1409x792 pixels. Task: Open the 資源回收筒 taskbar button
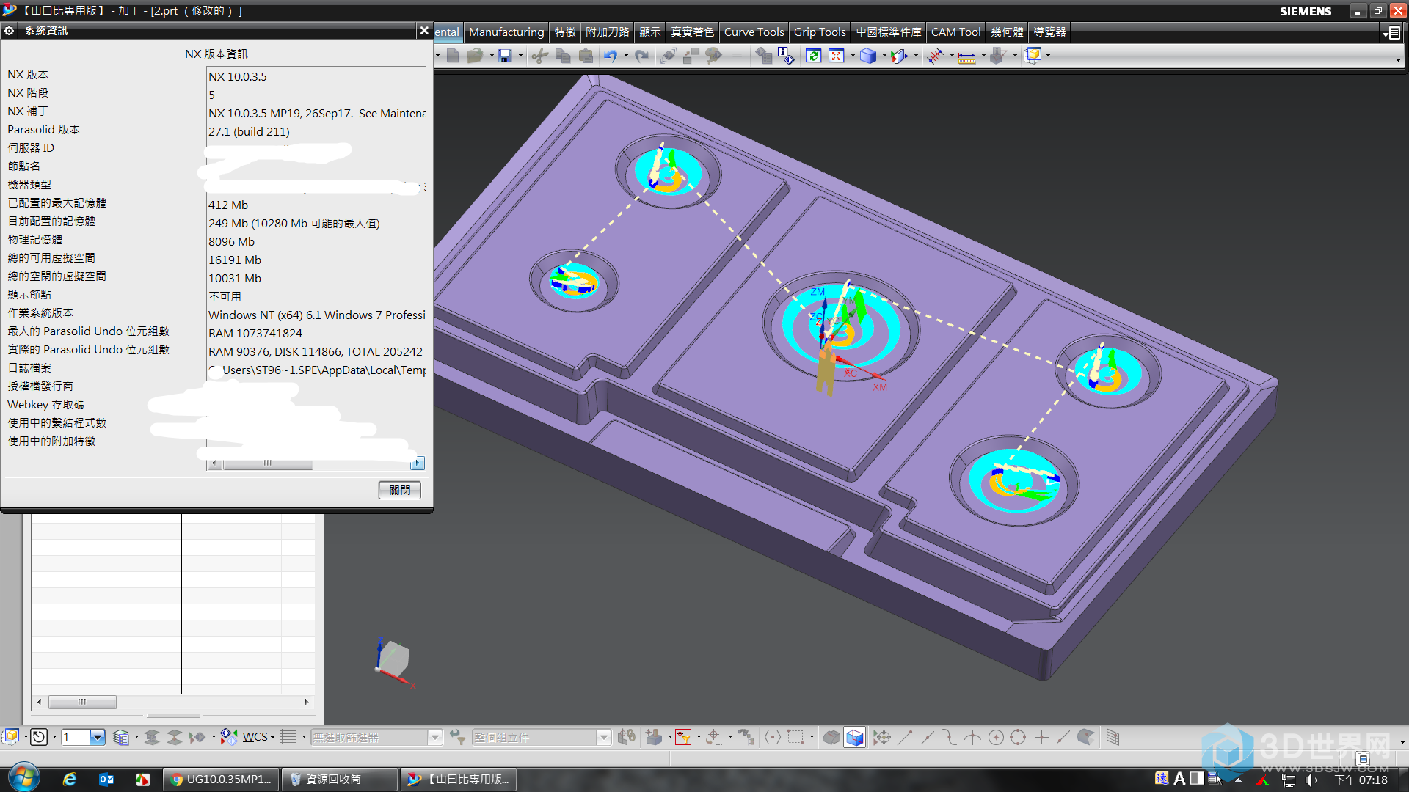click(340, 779)
